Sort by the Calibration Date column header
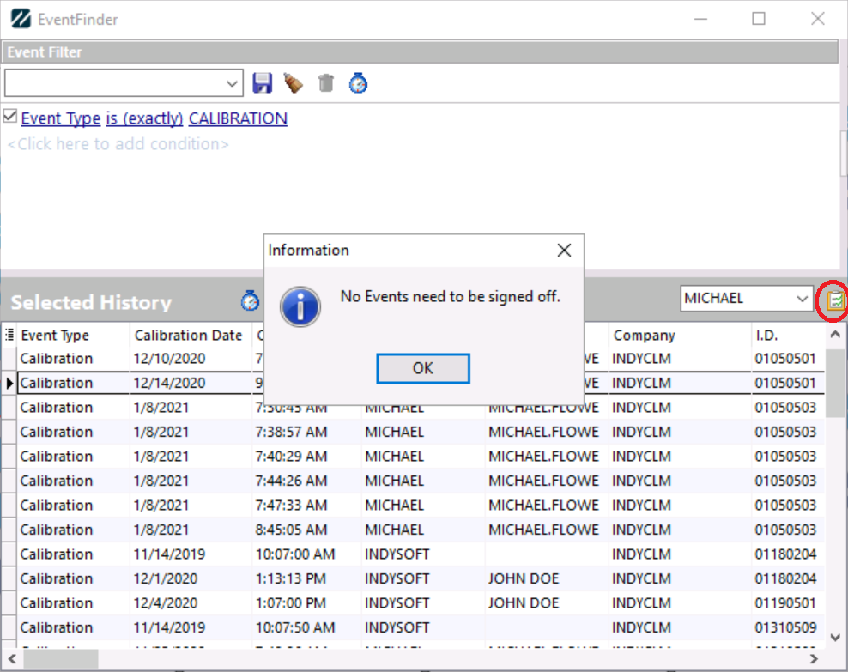Image resolution: width=848 pixels, height=672 pixels. coord(188,336)
